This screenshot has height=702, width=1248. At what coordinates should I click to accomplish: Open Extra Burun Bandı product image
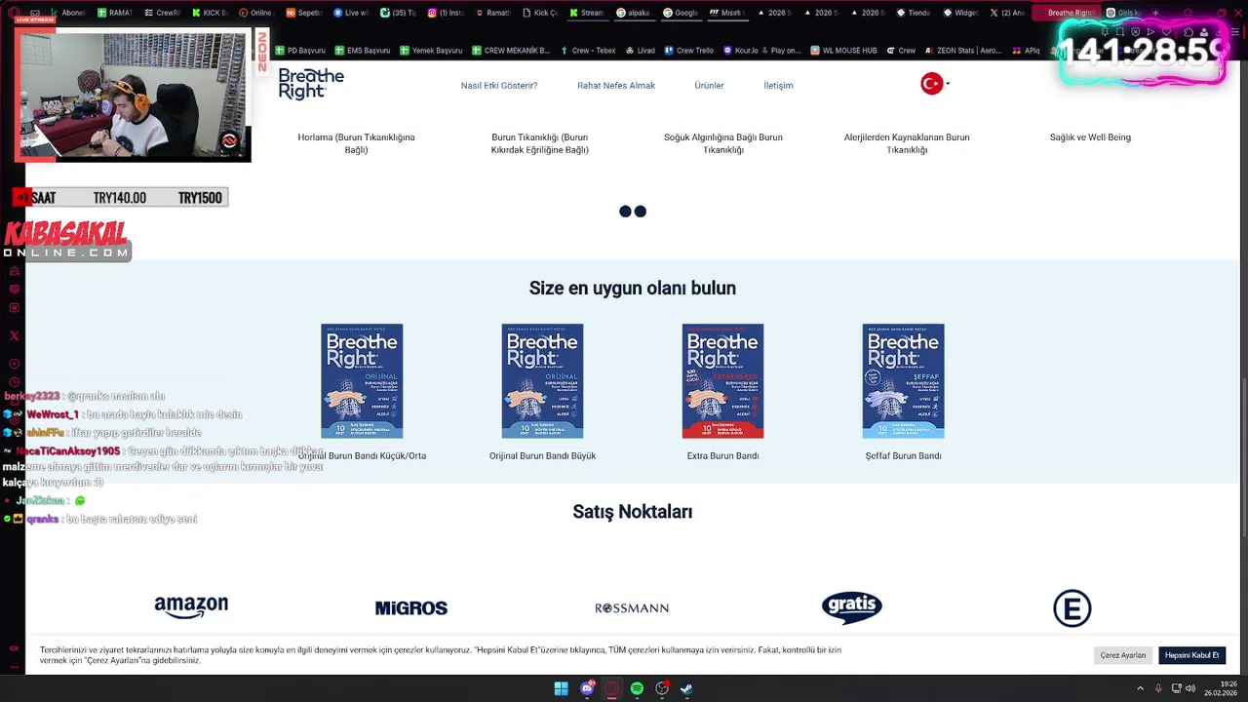[722, 380]
